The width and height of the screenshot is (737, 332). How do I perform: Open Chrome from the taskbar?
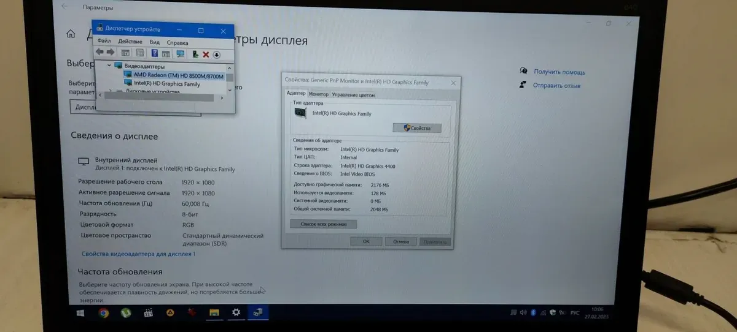pos(104,312)
